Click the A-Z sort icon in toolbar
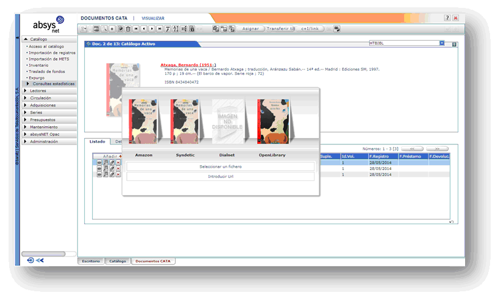The height and width of the screenshot is (298, 498). coord(176,29)
